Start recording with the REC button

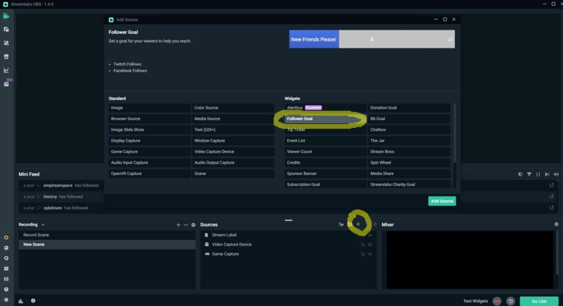tap(497, 302)
